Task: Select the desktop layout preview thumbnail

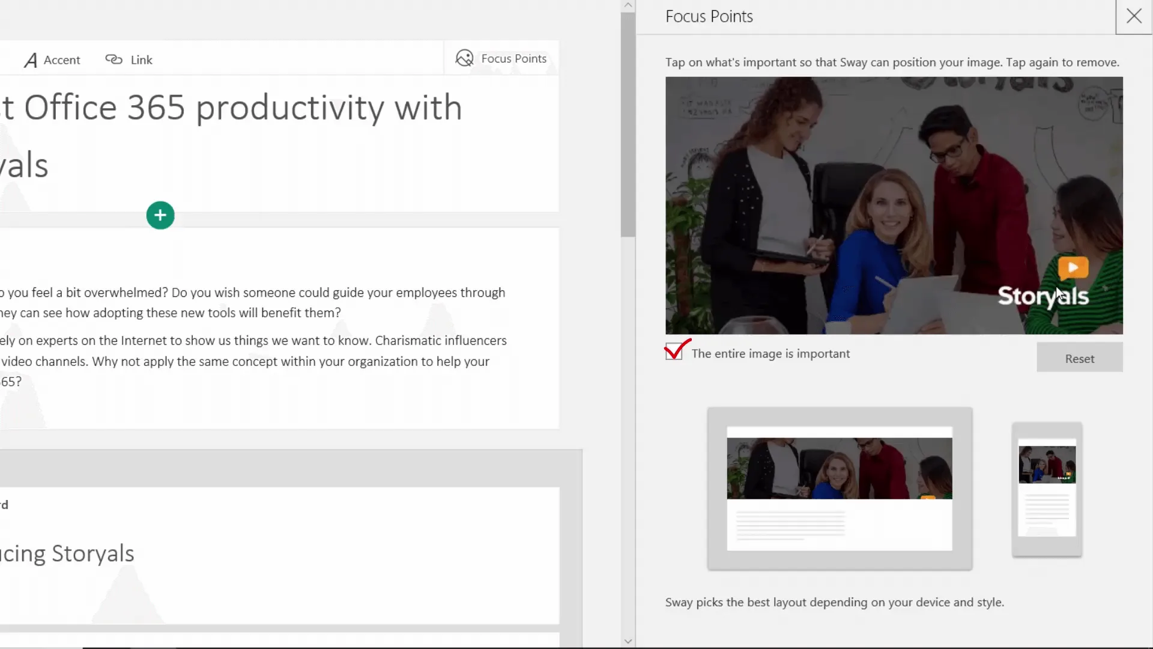Action: click(x=840, y=489)
